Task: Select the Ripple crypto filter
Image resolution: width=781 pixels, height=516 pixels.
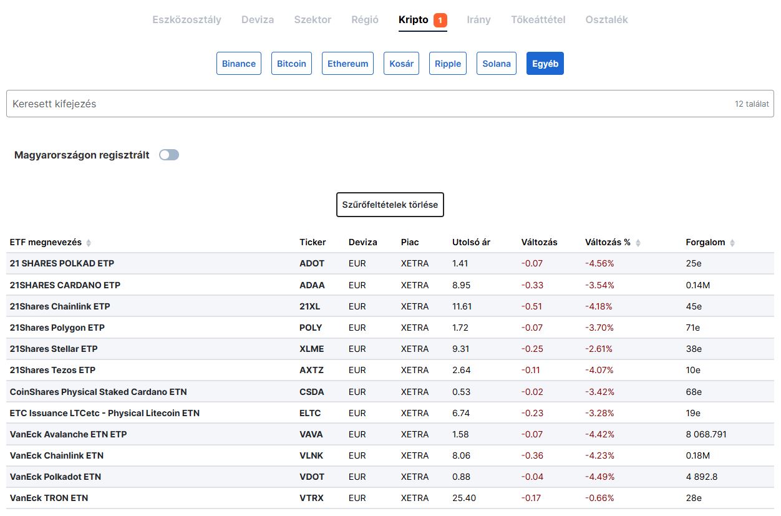Action: [x=448, y=64]
